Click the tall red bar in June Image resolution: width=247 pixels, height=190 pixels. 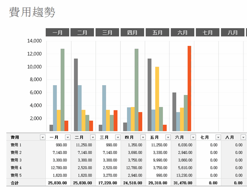[x=189, y=88]
